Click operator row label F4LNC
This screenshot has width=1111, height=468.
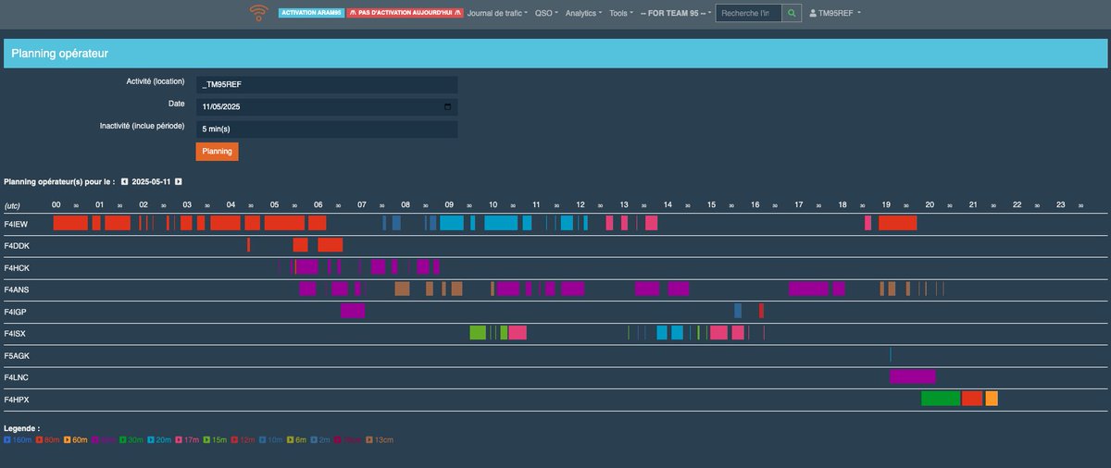coord(17,377)
